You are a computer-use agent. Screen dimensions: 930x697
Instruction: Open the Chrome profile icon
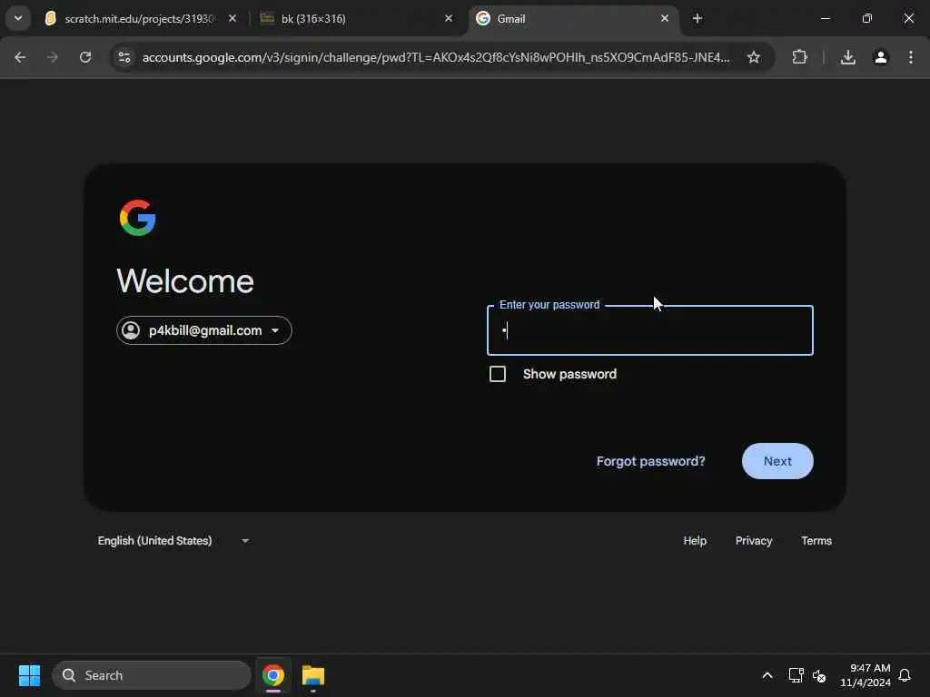pyautogui.click(x=881, y=57)
